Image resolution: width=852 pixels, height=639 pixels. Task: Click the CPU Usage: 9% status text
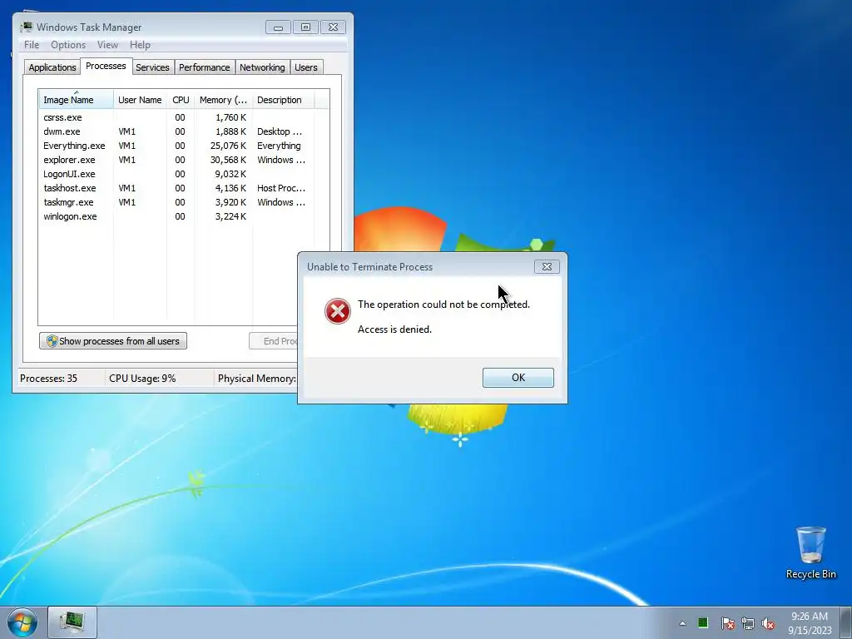(142, 379)
